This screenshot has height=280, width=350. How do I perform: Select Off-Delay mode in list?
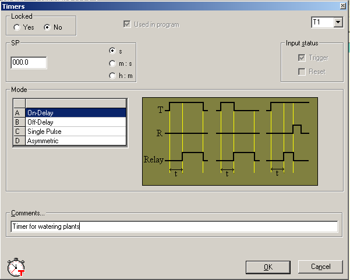tap(76, 122)
